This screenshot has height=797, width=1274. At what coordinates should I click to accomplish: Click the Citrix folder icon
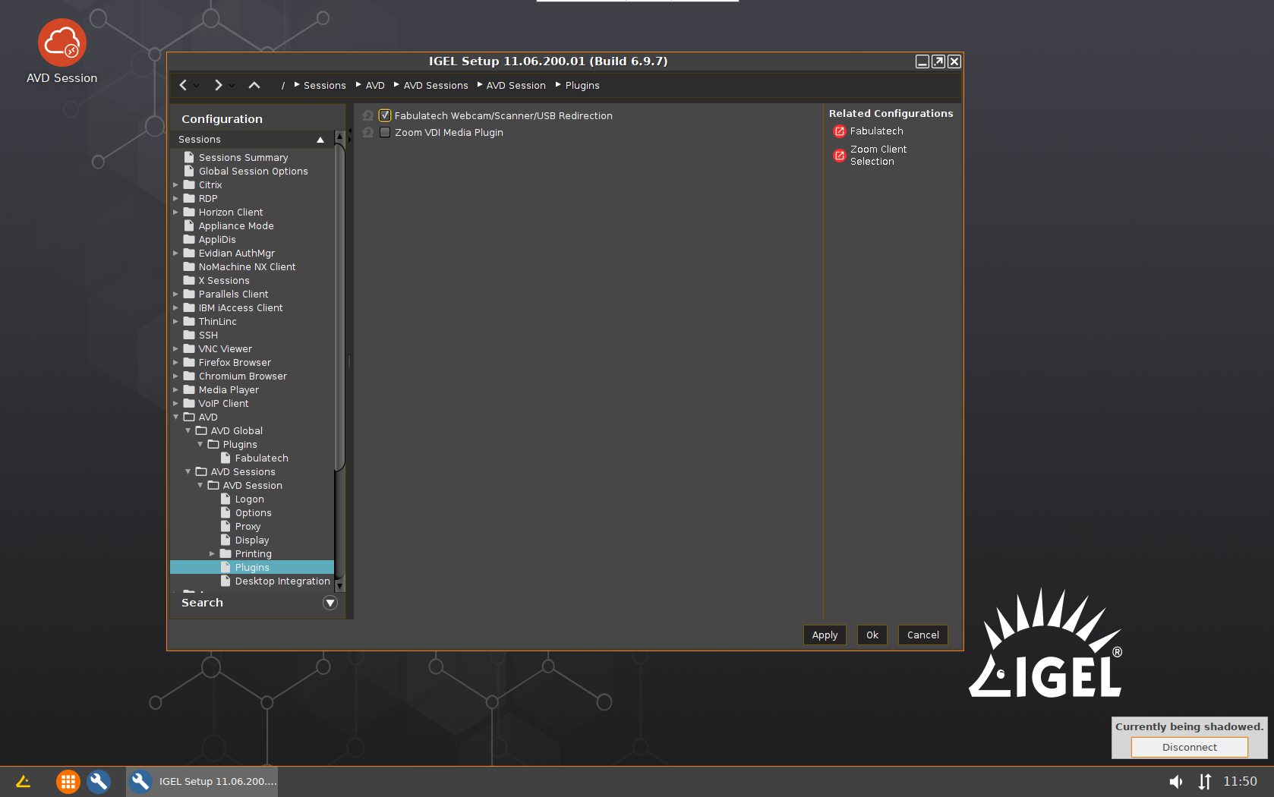(189, 184)
